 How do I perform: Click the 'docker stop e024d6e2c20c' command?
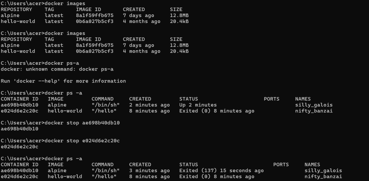click(x=82, y=141)
